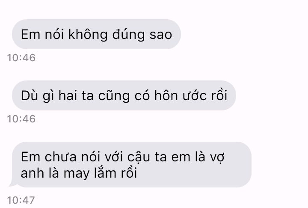Click the word "không" in the first message
The height and width of the screenshot is (208, 308).
88,34
